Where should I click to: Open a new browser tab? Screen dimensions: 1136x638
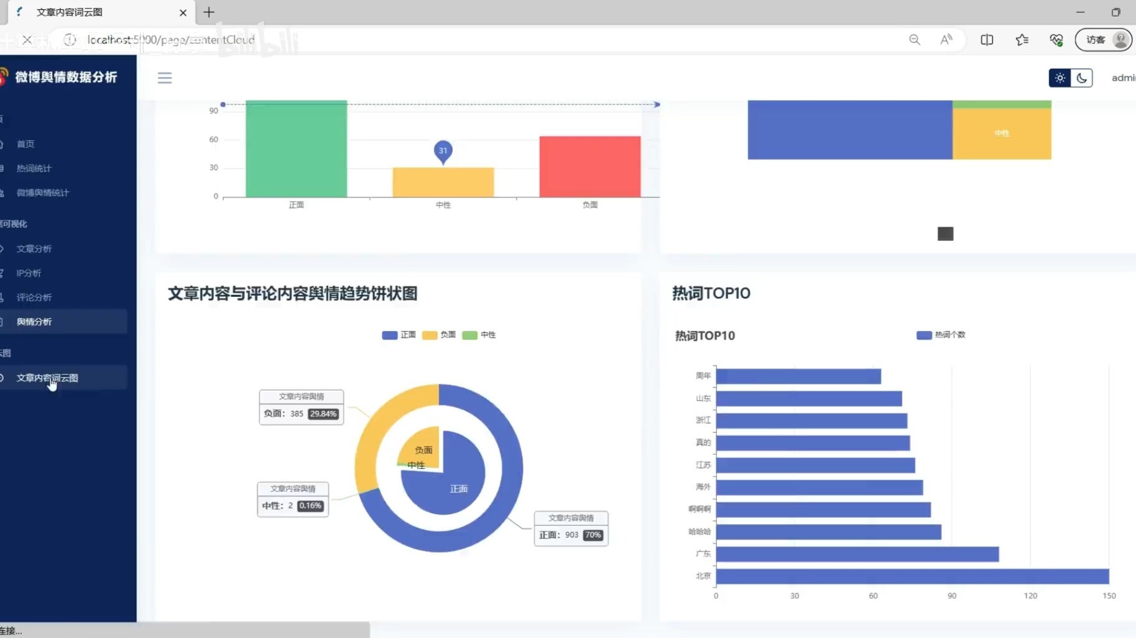209,12
